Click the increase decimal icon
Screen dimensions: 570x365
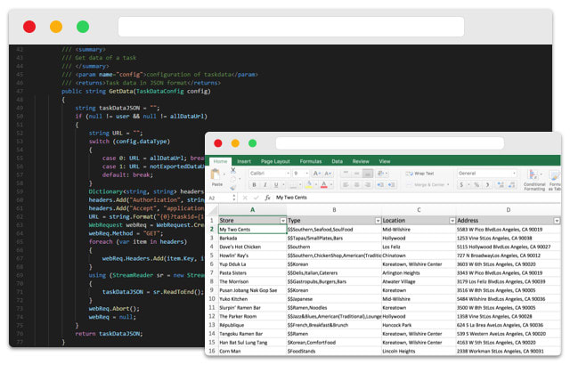point(501,185)
